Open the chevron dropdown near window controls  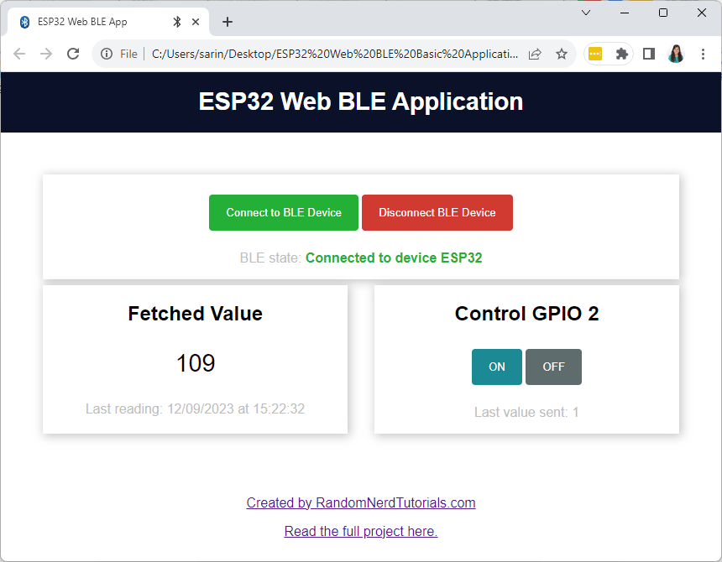[586, 13]
